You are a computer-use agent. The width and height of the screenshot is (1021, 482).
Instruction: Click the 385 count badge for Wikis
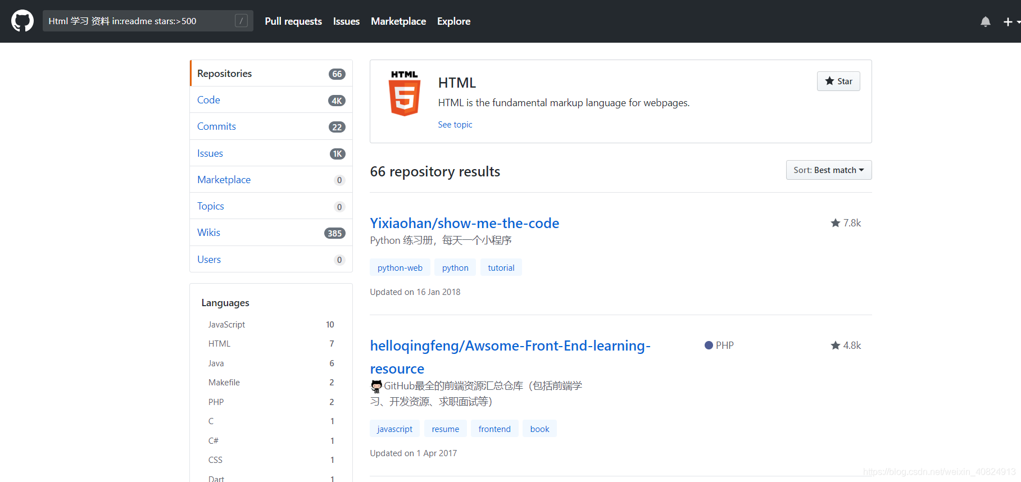(x=335, y=233)
